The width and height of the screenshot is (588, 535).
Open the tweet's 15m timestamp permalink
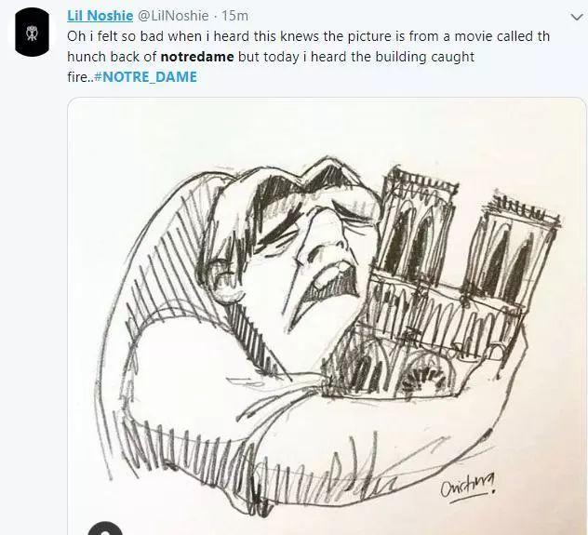coord(234,16)
